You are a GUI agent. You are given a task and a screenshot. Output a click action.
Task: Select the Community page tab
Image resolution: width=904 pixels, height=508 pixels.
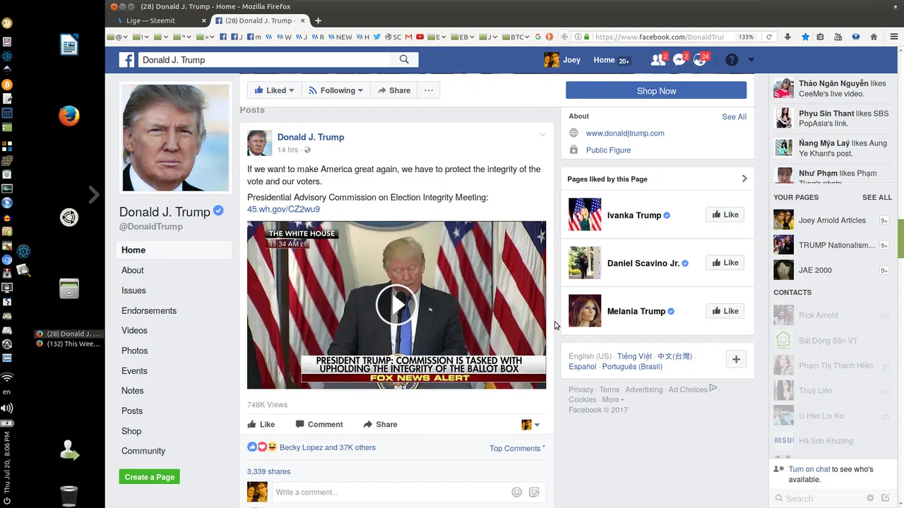point(143,451)
